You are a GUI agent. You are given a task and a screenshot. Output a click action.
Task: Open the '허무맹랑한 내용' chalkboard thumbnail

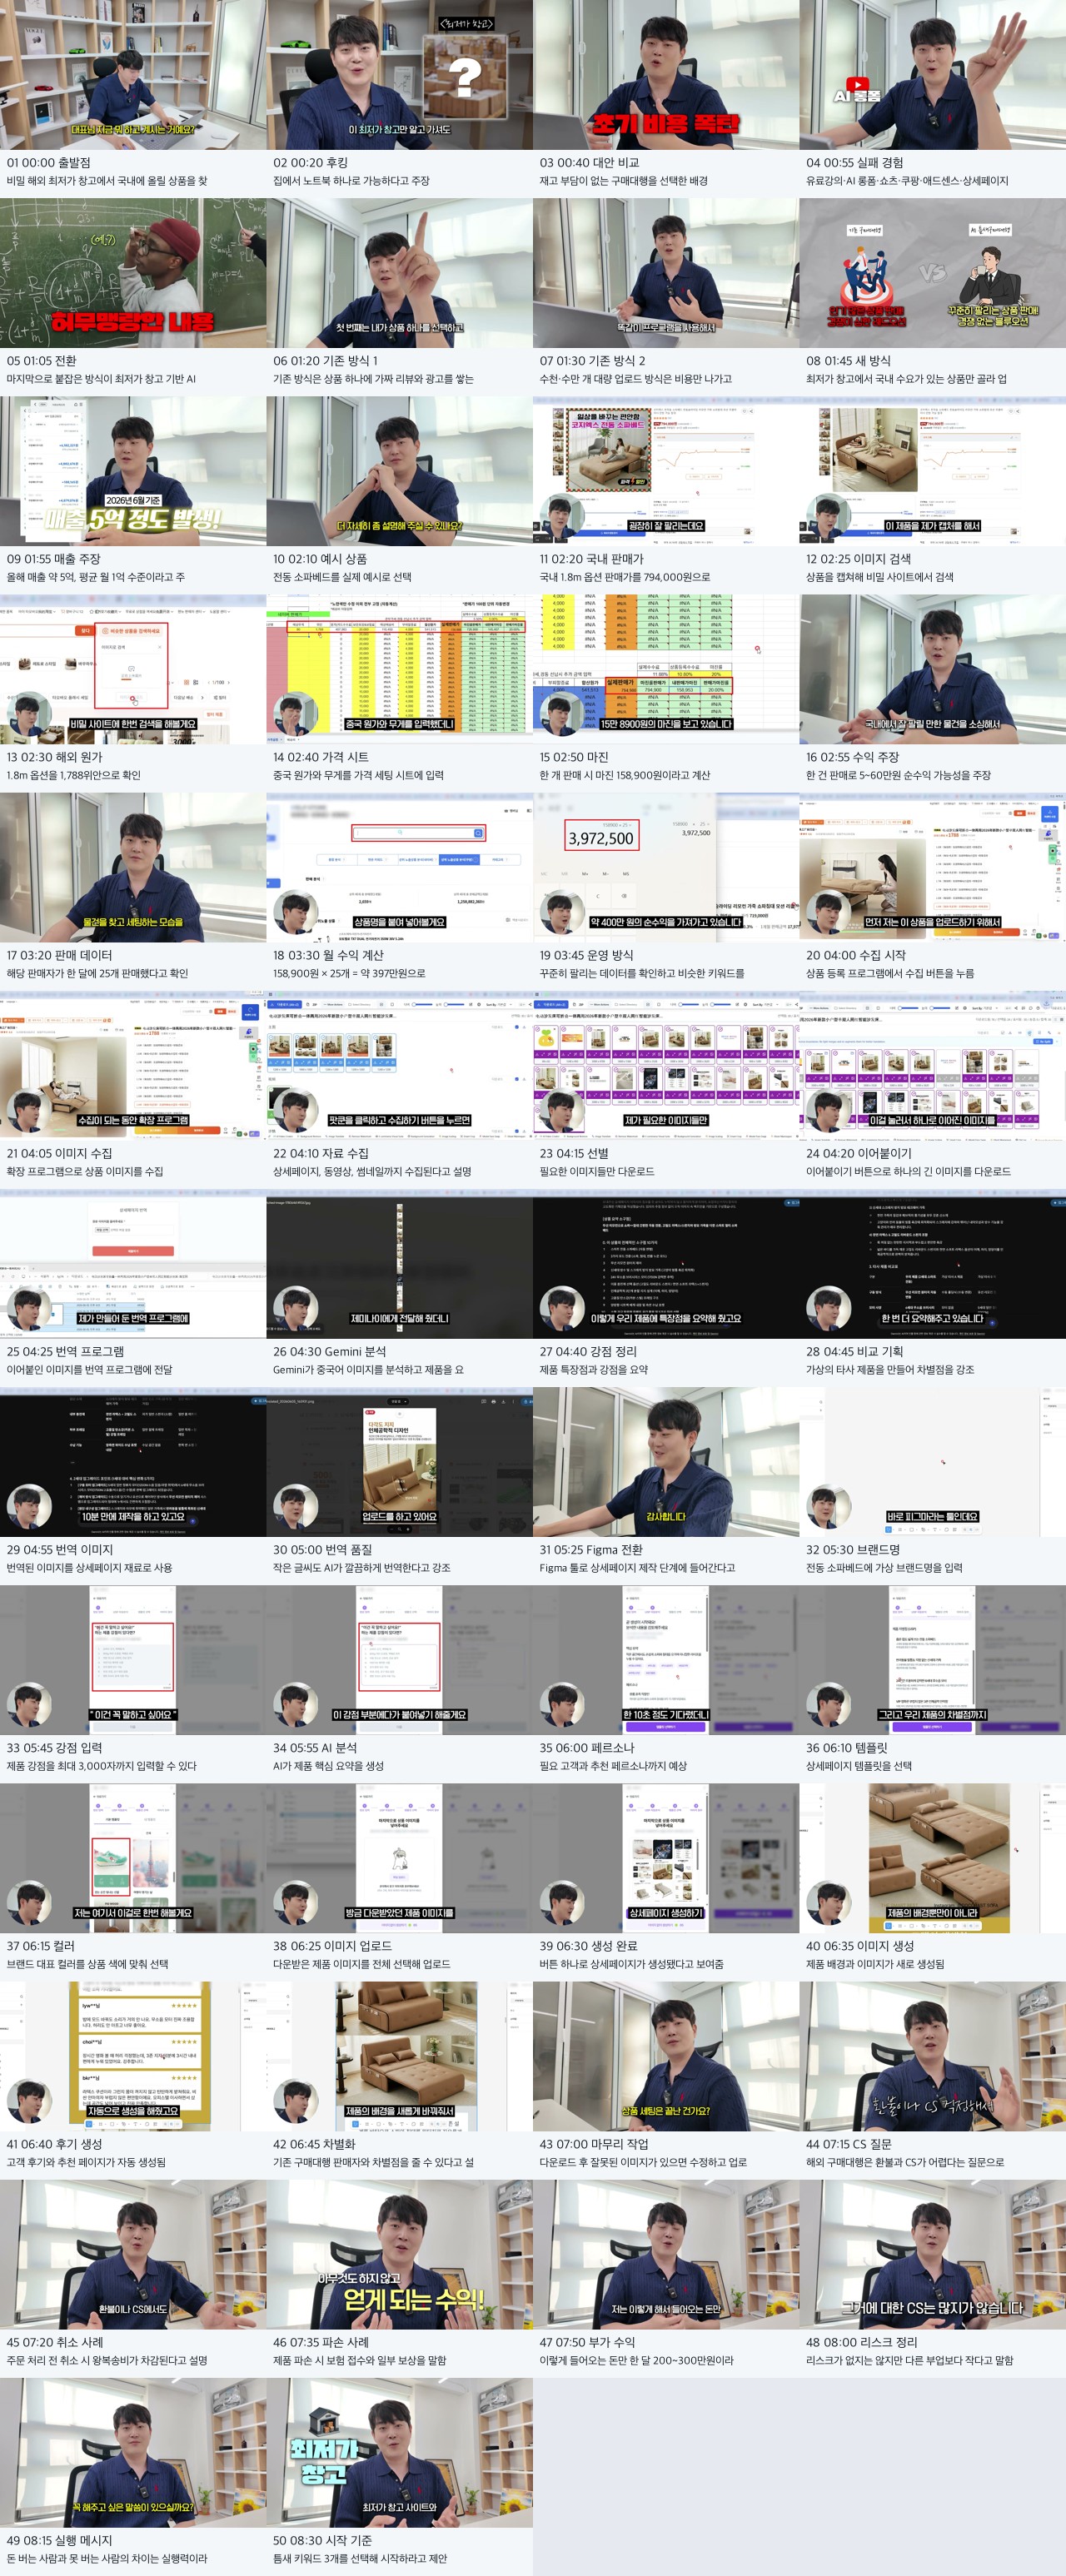click(x=133, y=273)
